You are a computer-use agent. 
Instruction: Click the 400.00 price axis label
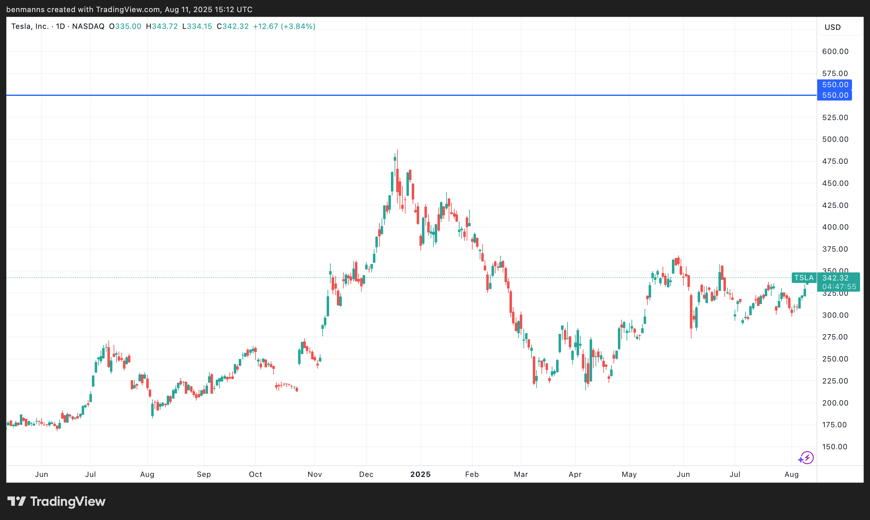(835, 227)
